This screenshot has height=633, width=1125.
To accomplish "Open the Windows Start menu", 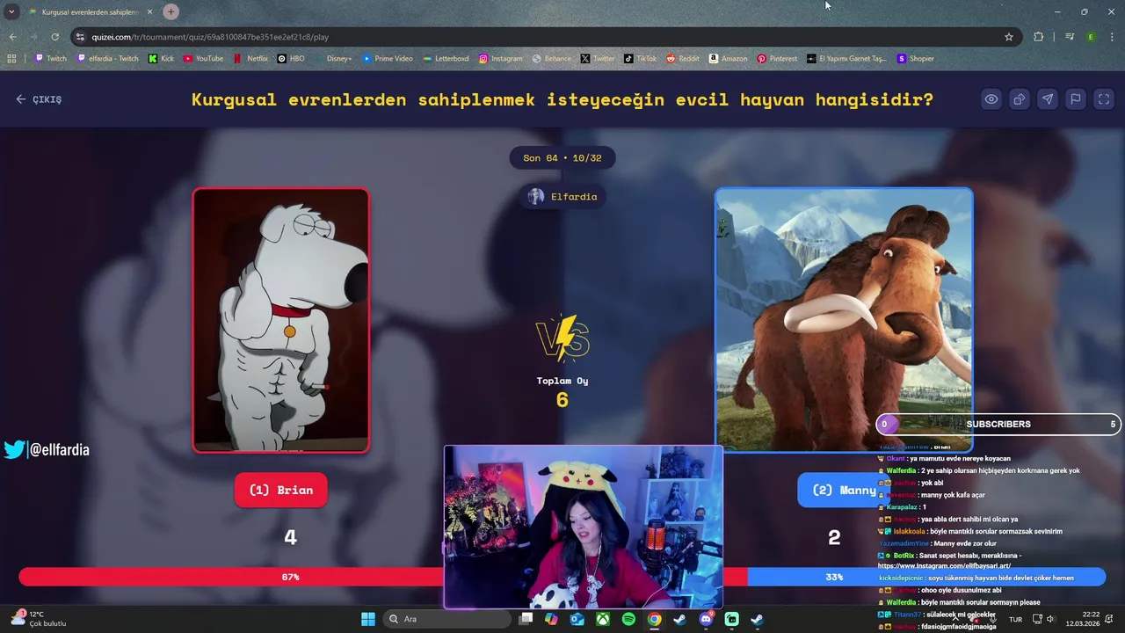I will pos(368,619).
